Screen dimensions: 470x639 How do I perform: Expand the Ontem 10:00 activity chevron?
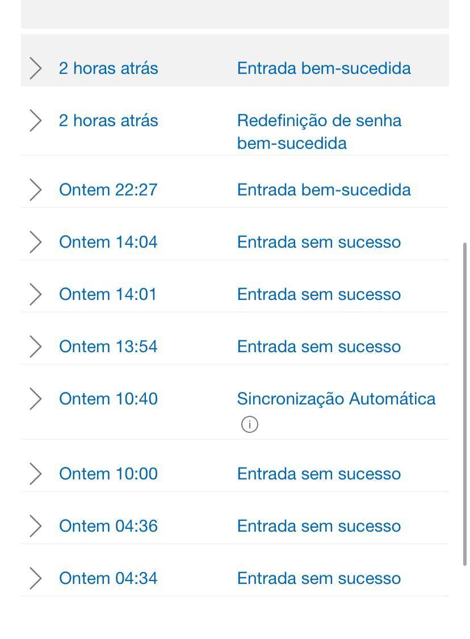coord(35,474)
